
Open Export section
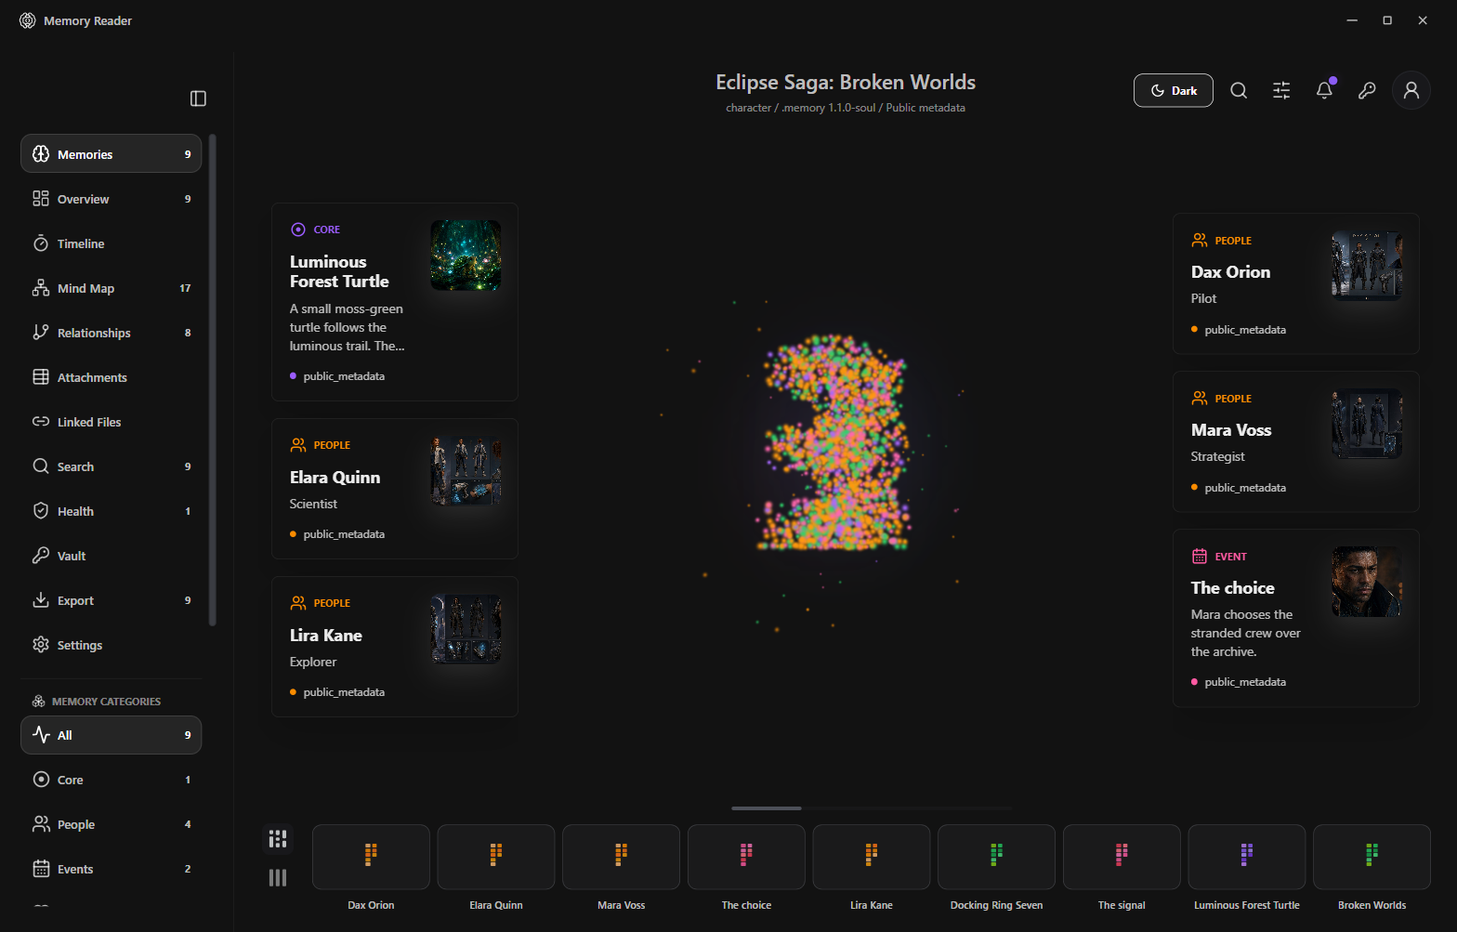tap(112, 600)
